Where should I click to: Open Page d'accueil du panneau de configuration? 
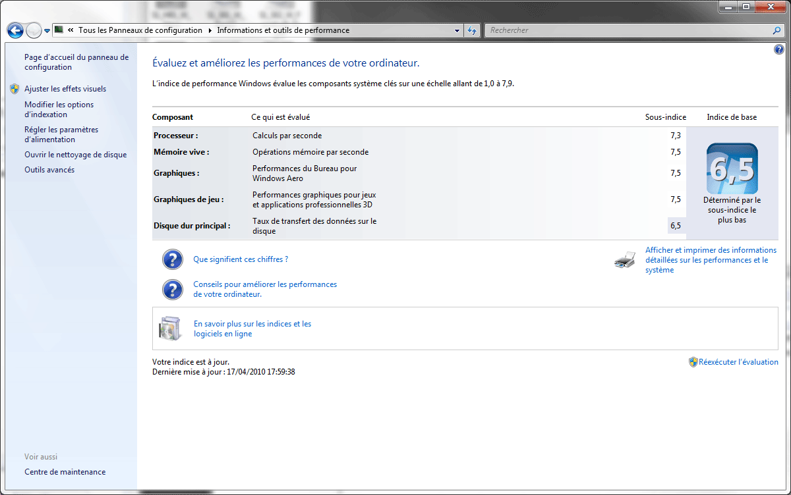[76, 62]
